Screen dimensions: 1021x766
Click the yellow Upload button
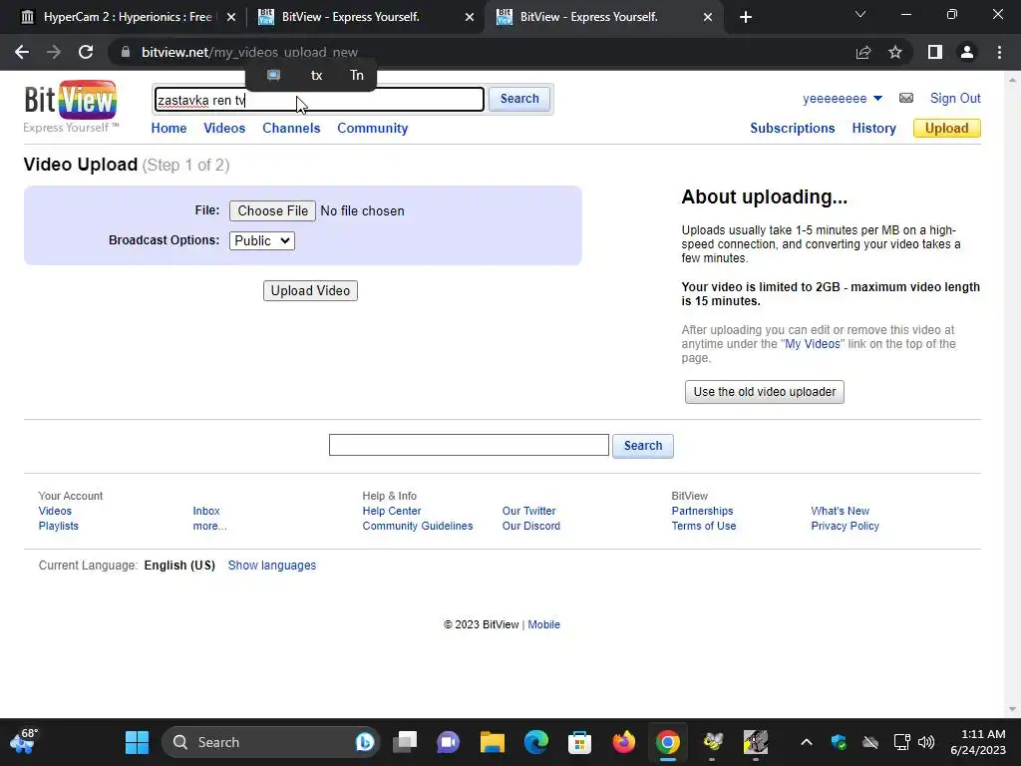(x=947, y=129)
